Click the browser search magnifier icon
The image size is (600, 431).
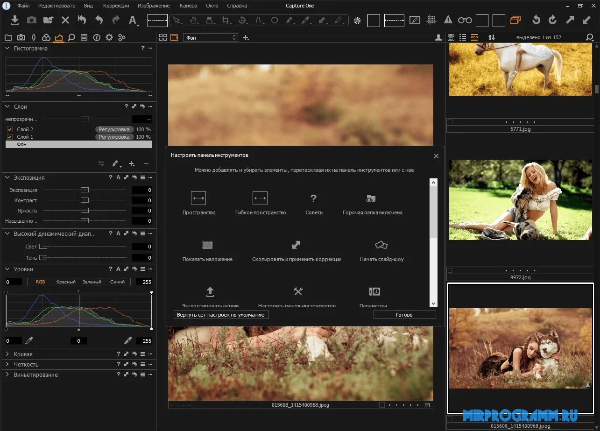[590, 37]
